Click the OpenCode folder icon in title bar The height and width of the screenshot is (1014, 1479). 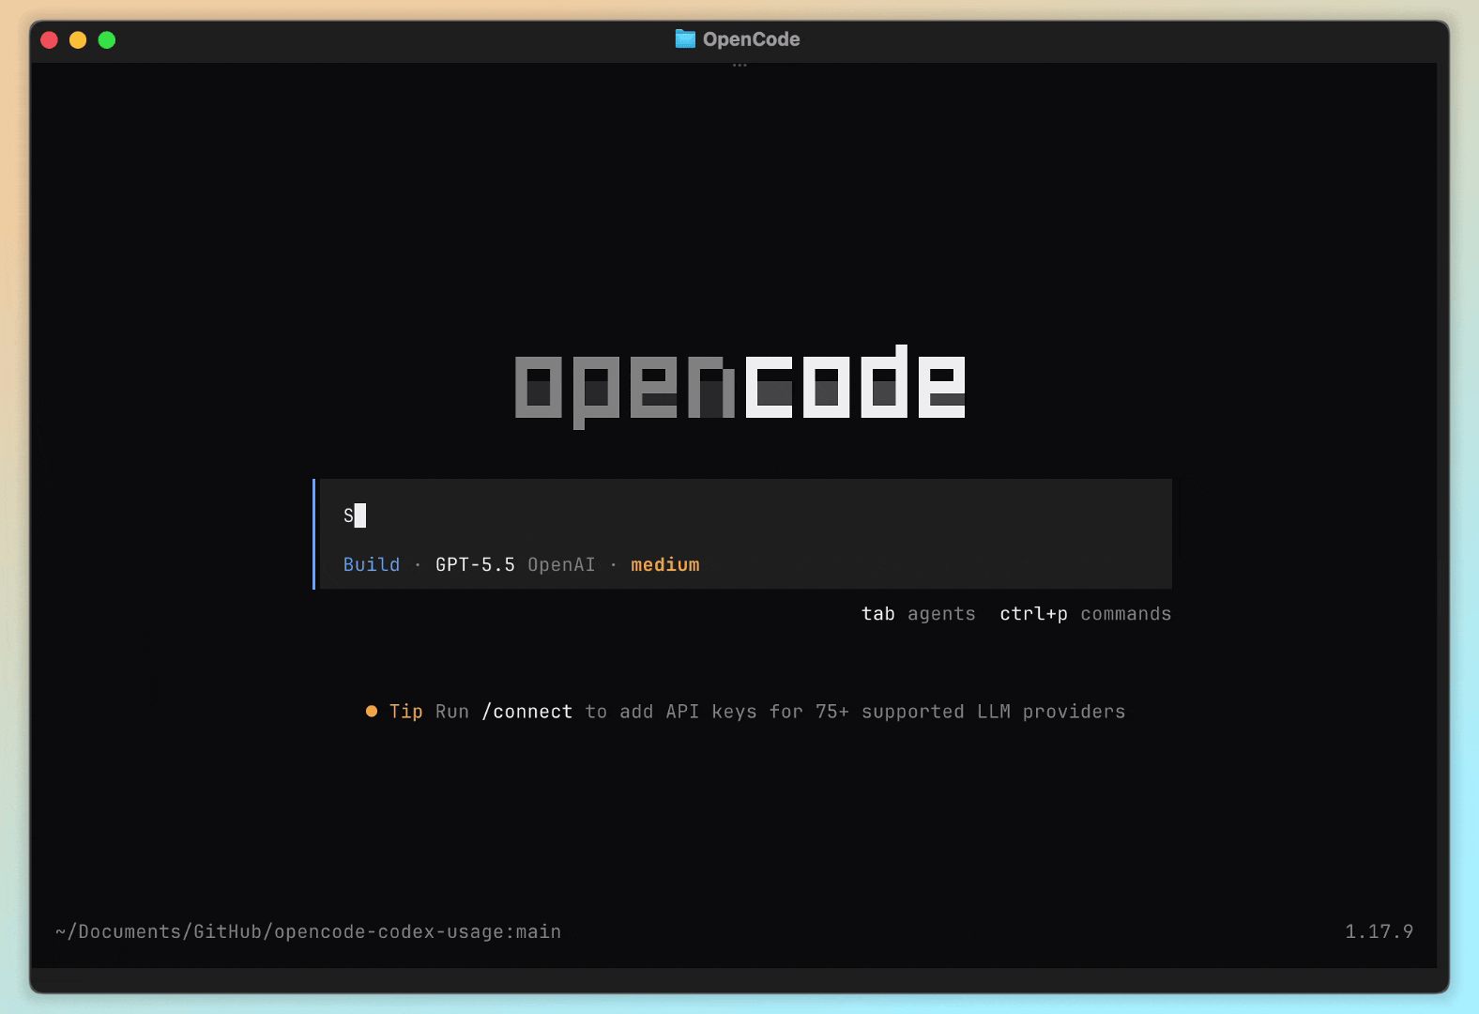[x=685, y=39]
